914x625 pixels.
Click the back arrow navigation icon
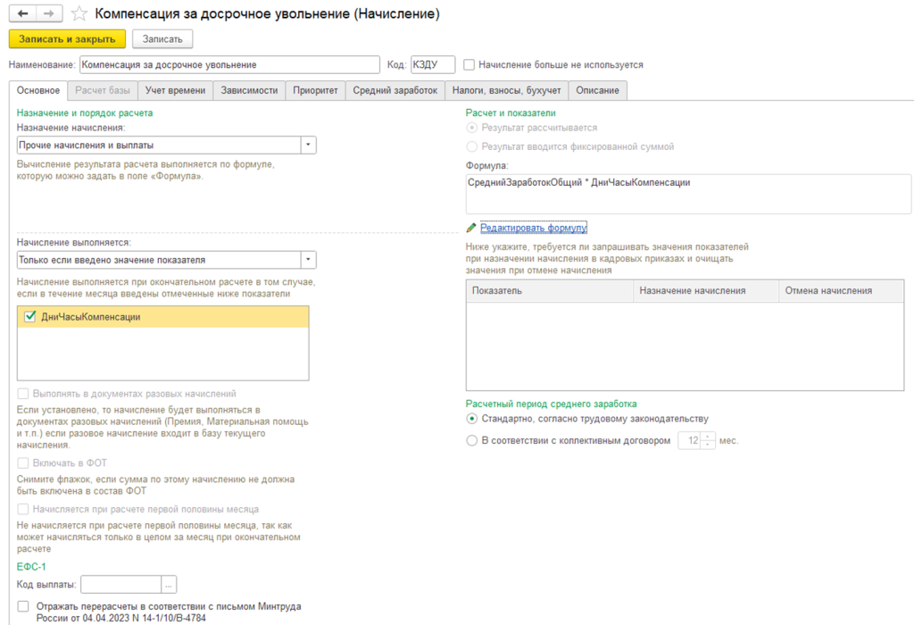(x=22, y=13)
